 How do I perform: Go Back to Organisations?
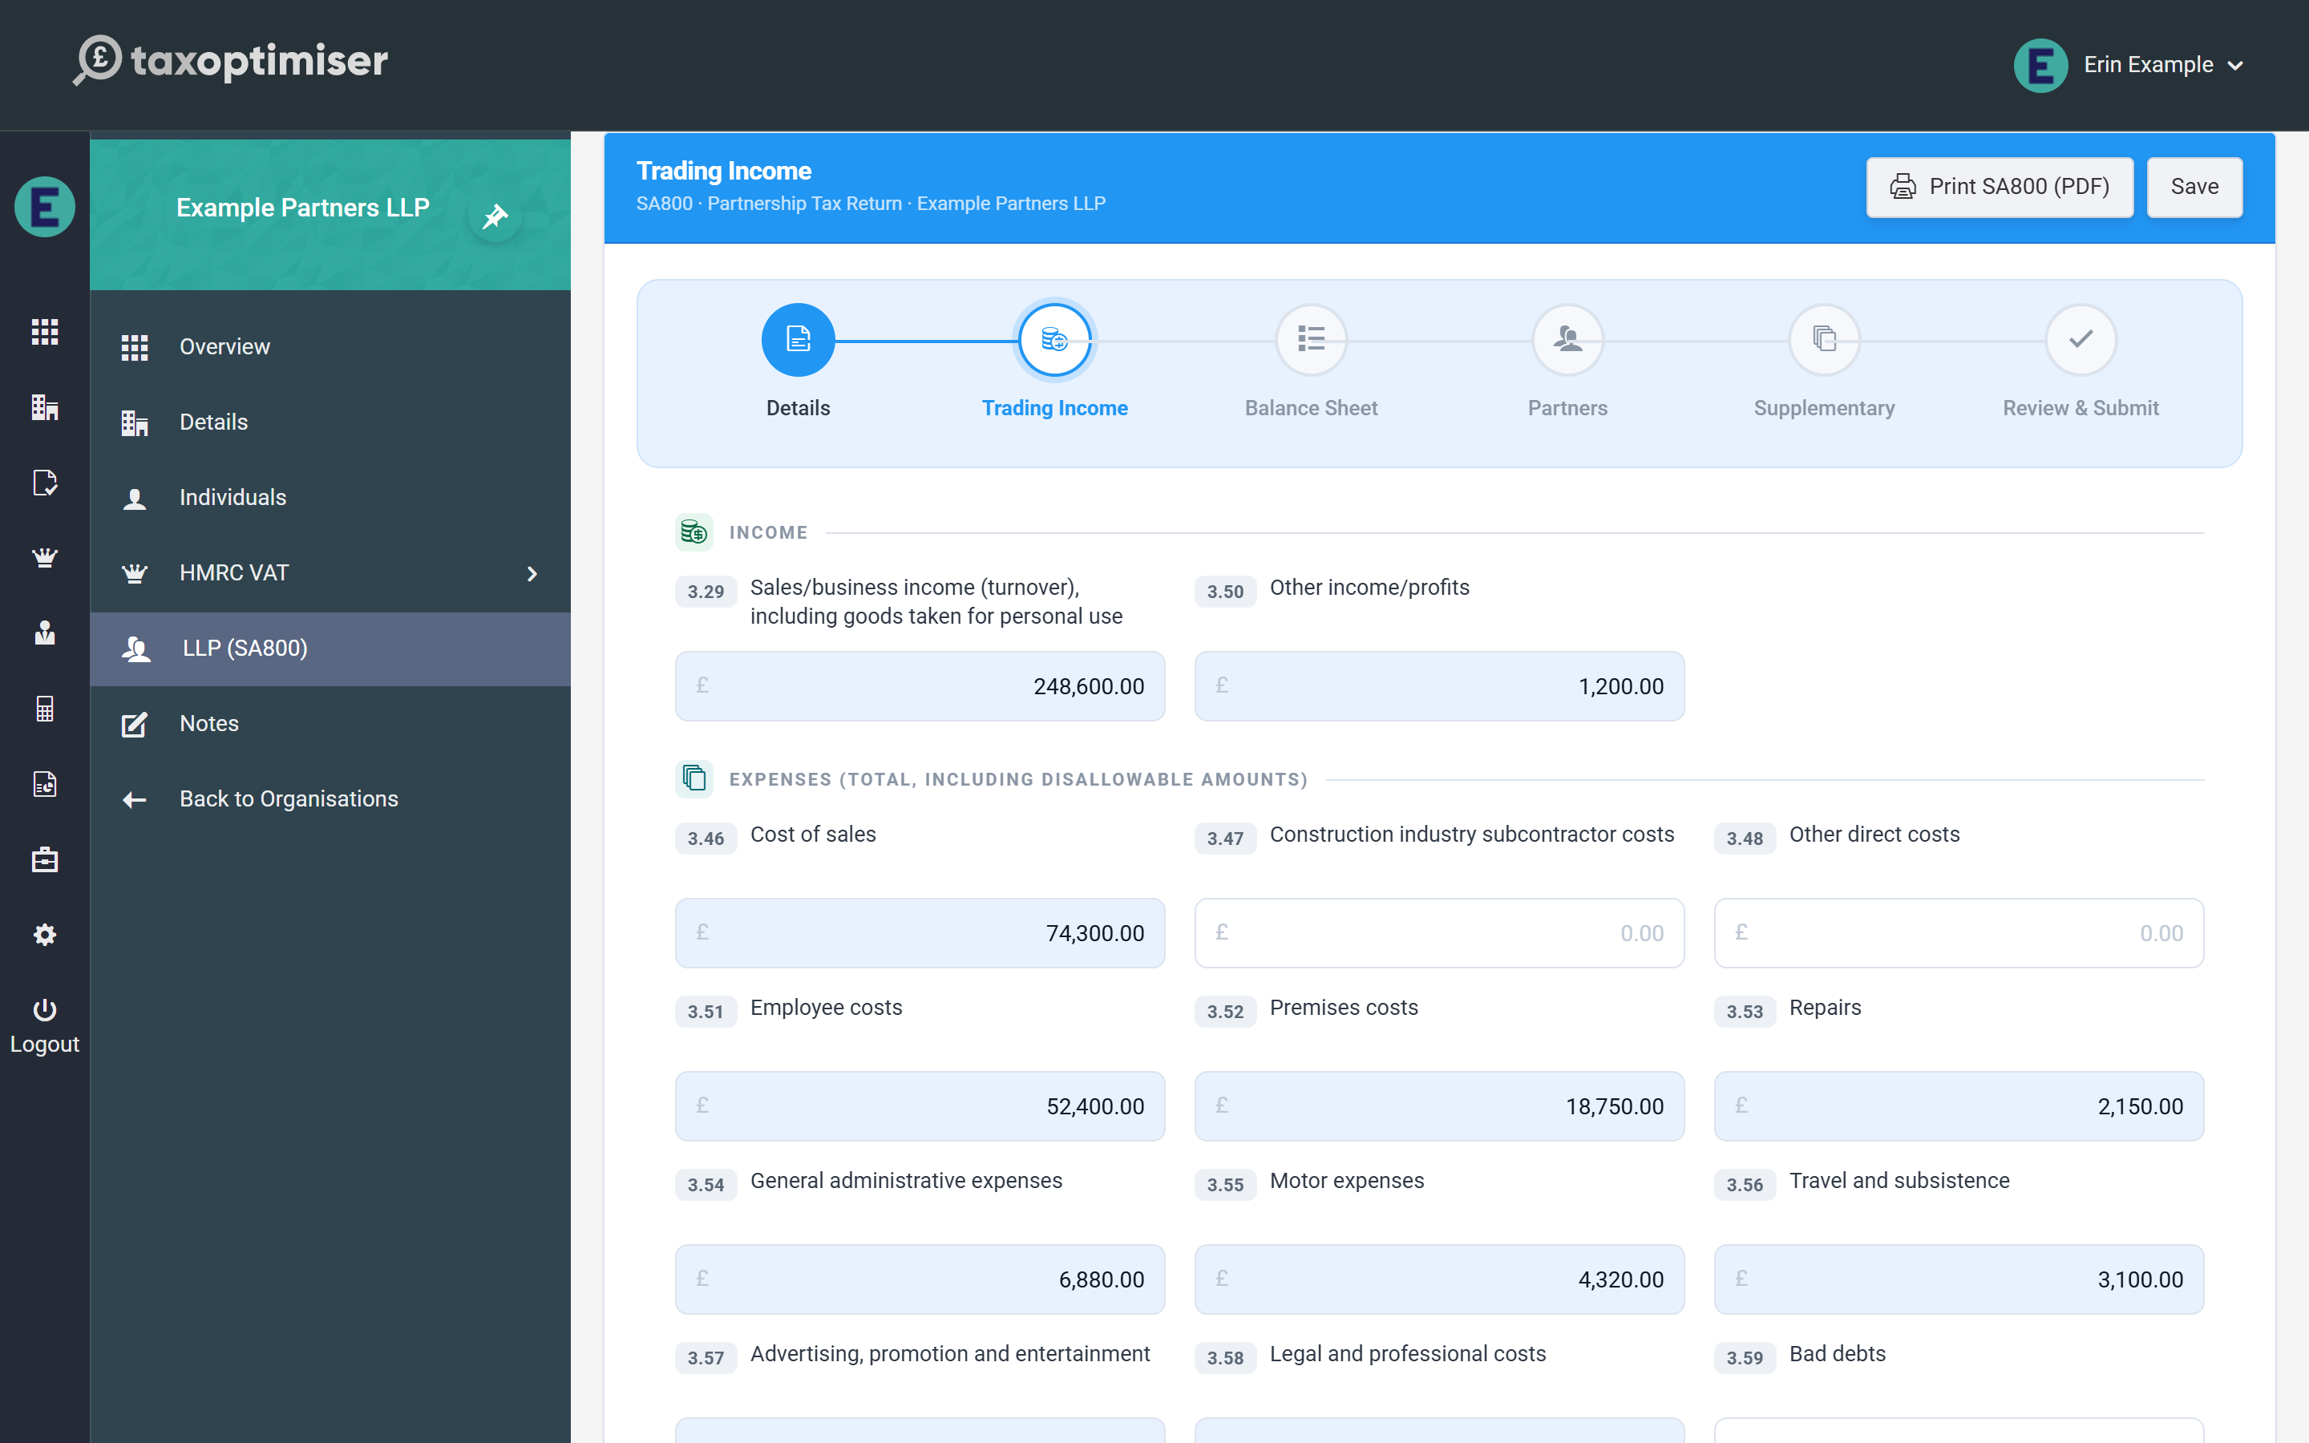pos(330,798)
